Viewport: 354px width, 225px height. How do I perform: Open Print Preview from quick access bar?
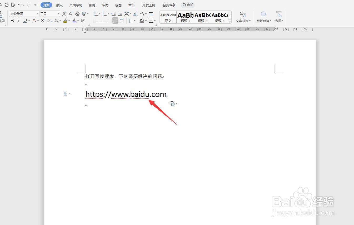[x=13, y=5]
